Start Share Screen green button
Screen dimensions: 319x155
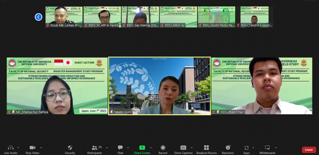point(142,148)
